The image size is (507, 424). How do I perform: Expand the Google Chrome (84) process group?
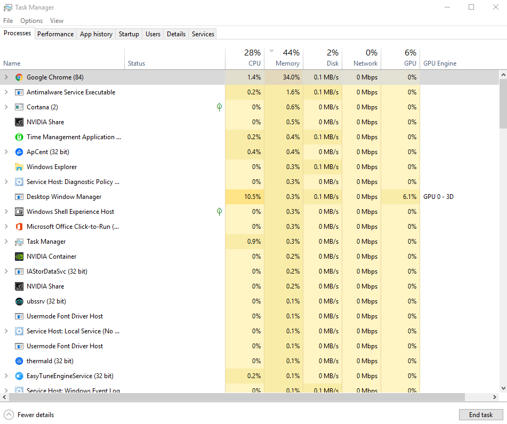click(6, 77)
